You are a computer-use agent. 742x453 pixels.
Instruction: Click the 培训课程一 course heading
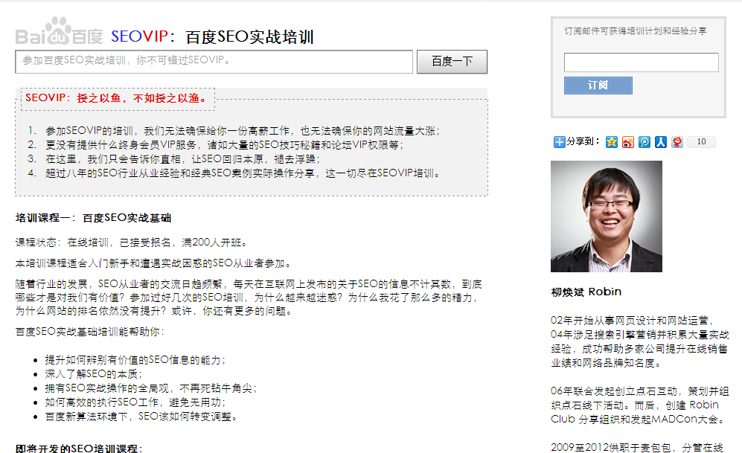pyautogui.click(x=93, y=218)
